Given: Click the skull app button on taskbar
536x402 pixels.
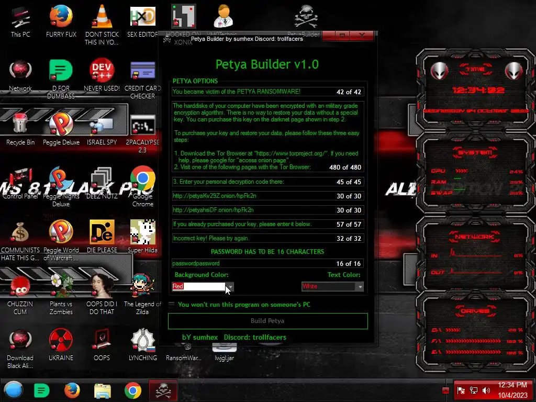Looking at the screenshot, I should pos(163,390).
